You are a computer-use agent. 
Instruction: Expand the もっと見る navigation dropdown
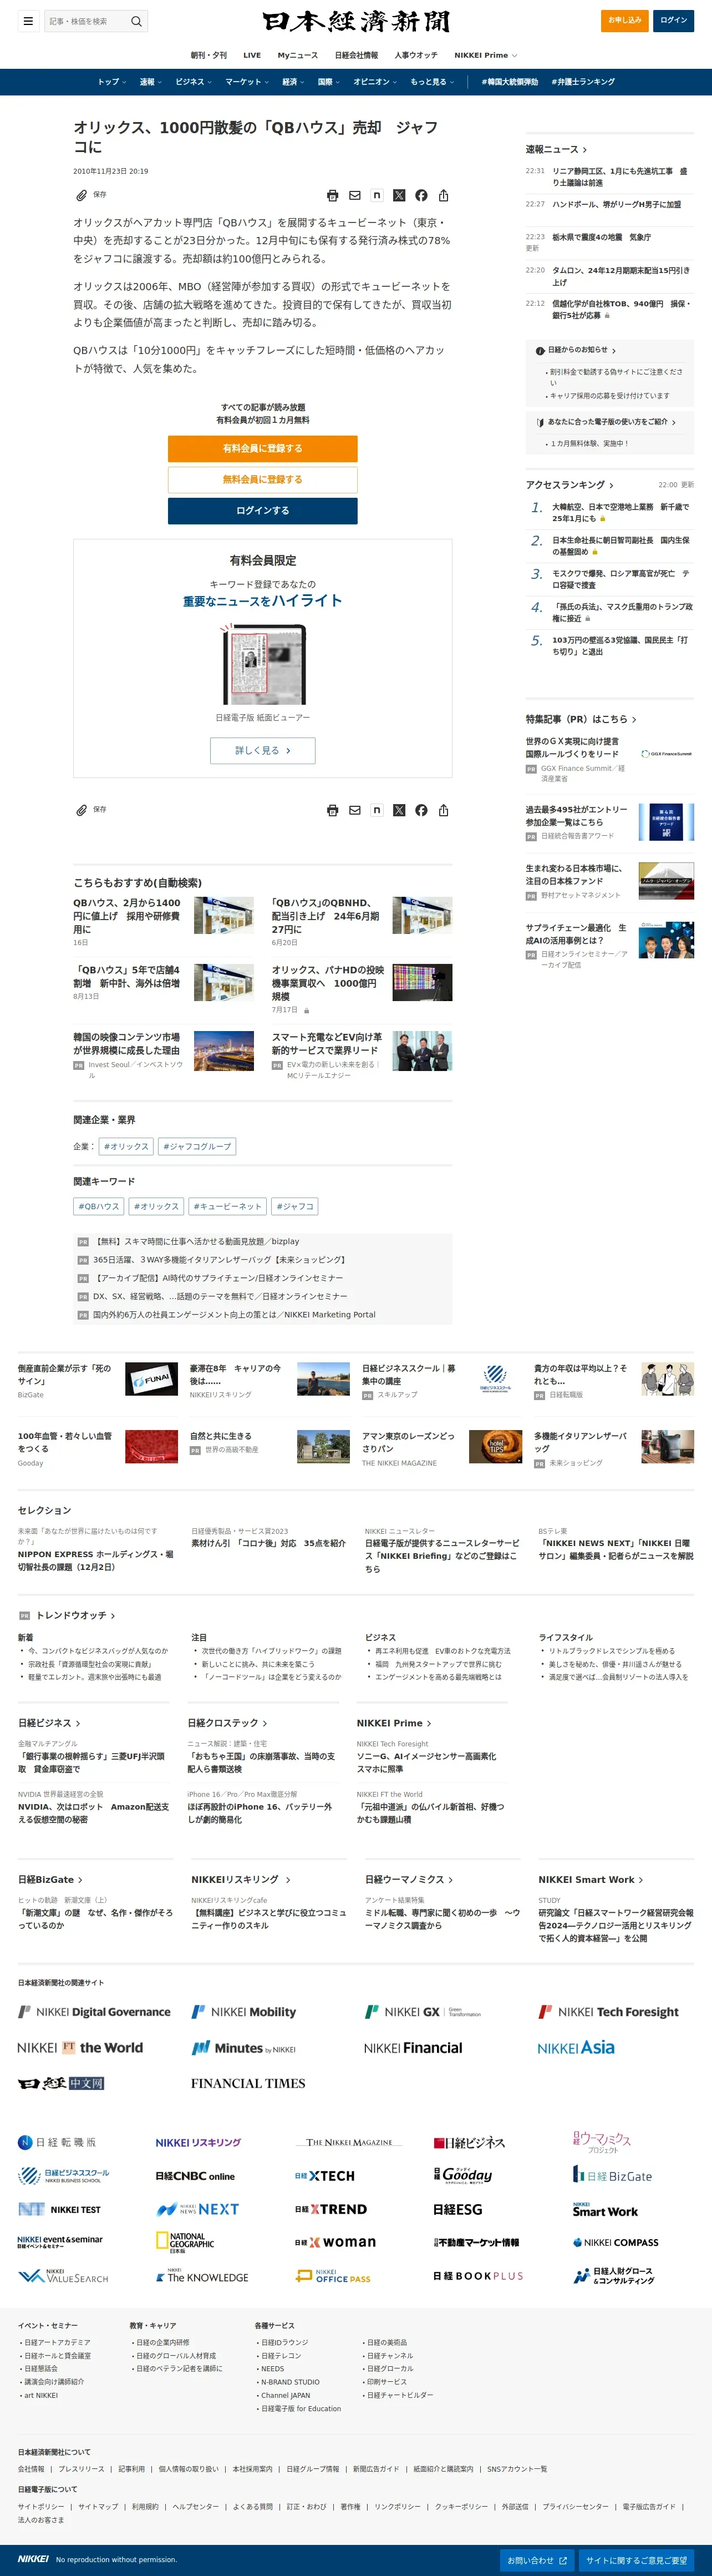pos(433,82)
